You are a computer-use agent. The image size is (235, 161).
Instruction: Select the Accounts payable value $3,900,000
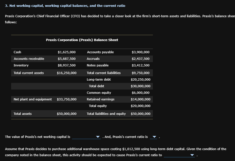pyautogui.click(x=140, y=52)
